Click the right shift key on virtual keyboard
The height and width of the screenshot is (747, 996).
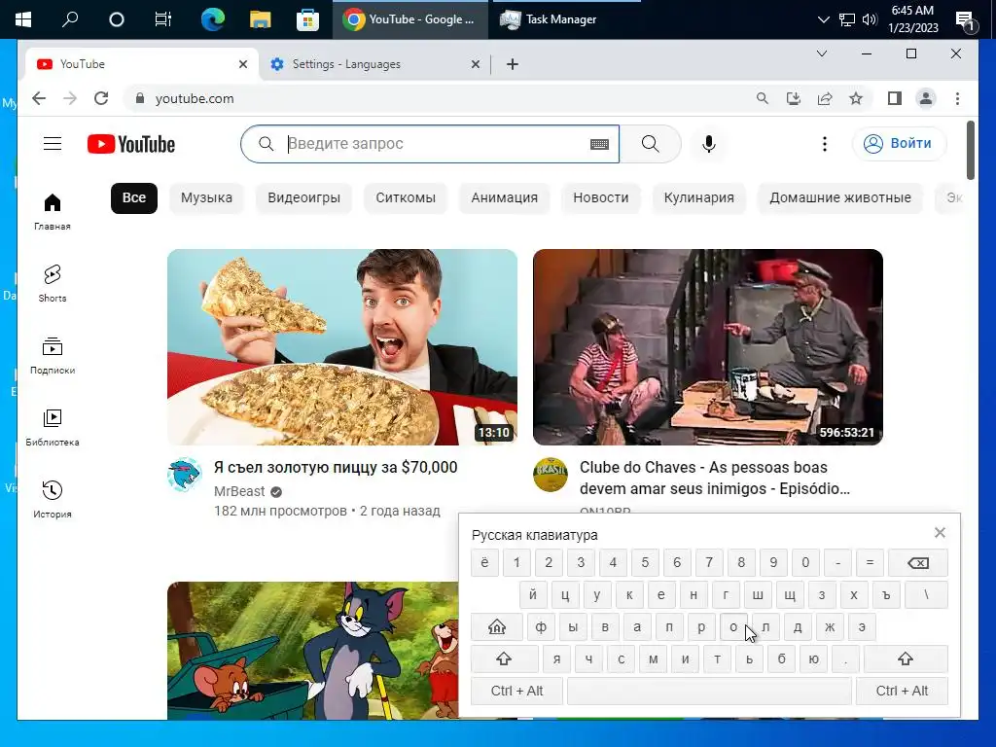pyautogui.click(x=906, y=659)
